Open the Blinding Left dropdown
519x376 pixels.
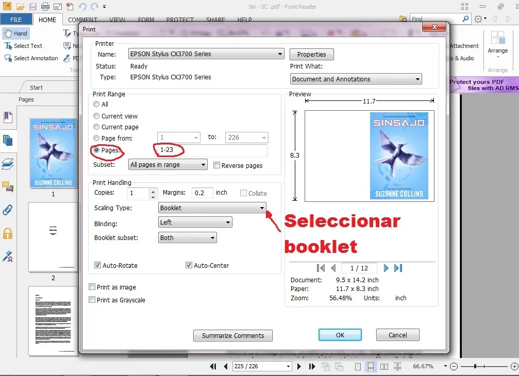click(195, 222)
